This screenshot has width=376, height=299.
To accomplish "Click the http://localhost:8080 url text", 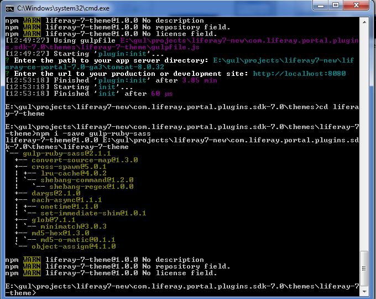I will coord(299,74).
